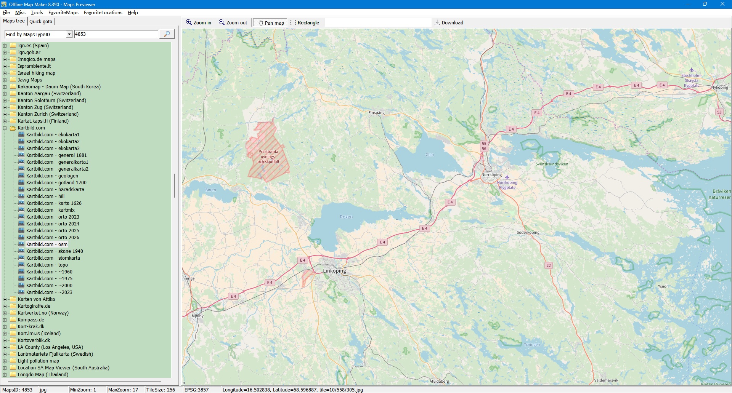Click the Linköping city label on map

pyautogui.click(x=335, y=271)
